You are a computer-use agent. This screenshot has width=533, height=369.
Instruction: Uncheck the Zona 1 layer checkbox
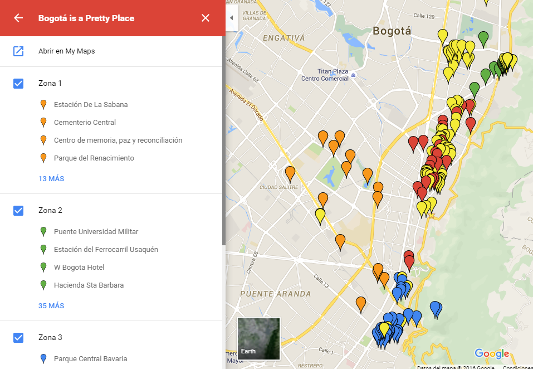click(x=18, y=83)
